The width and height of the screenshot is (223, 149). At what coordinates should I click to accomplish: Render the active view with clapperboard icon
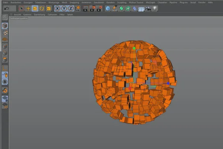85,9
